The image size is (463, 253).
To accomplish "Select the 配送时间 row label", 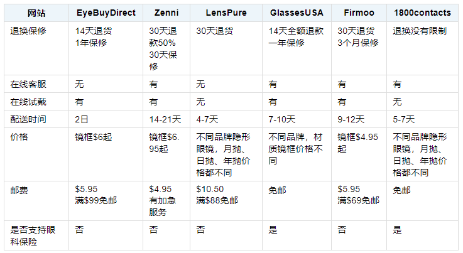I will point(28,119).
